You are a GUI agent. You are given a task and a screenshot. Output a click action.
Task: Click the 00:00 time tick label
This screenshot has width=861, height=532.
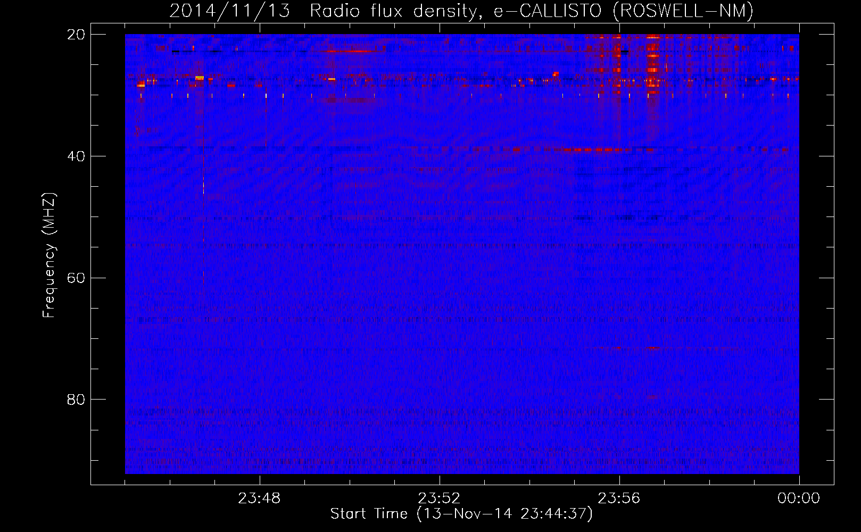pos(799,498)
